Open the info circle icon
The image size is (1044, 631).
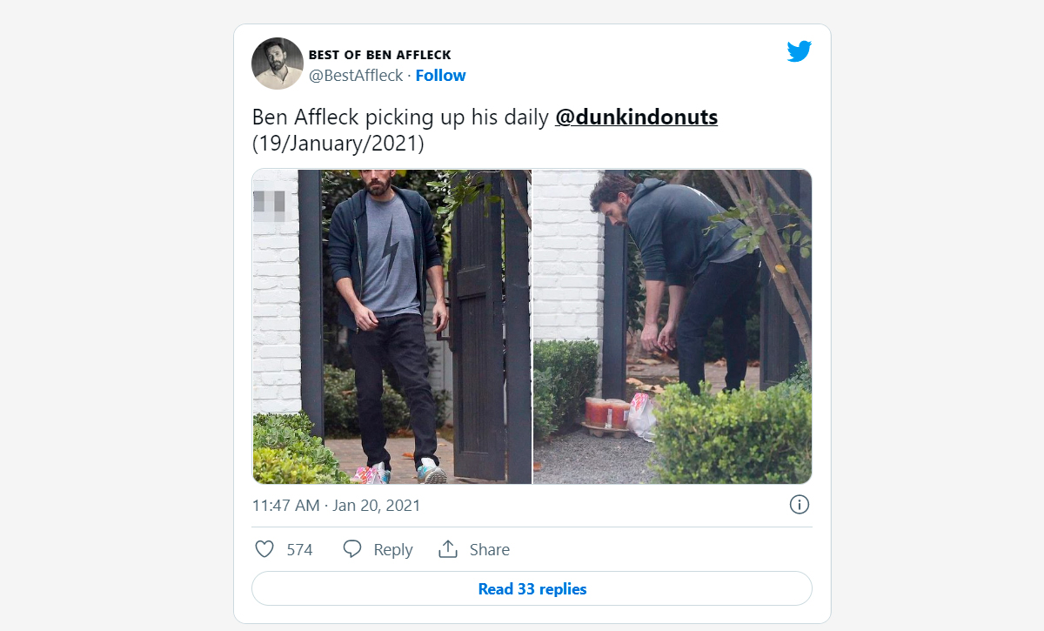click(x=799, y=505)
